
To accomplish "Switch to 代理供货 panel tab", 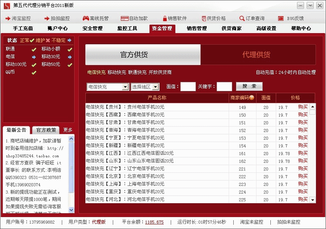I will click(258, 55).
